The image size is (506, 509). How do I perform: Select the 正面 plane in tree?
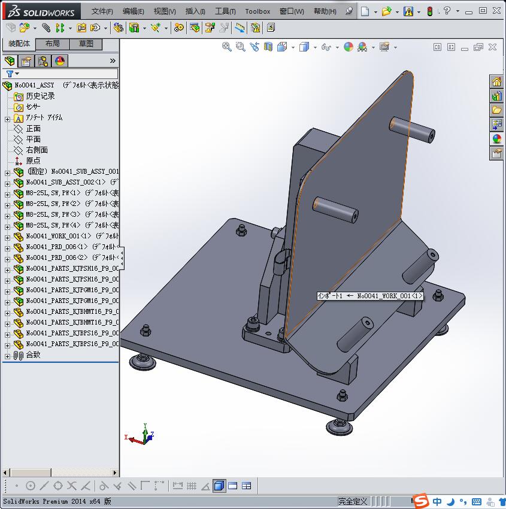tap(34, 129)
